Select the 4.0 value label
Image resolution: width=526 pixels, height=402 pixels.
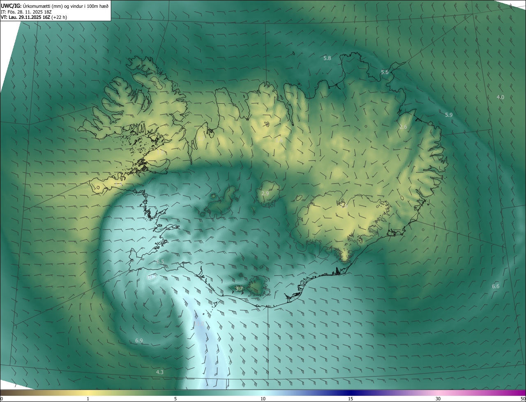[500, 97]
